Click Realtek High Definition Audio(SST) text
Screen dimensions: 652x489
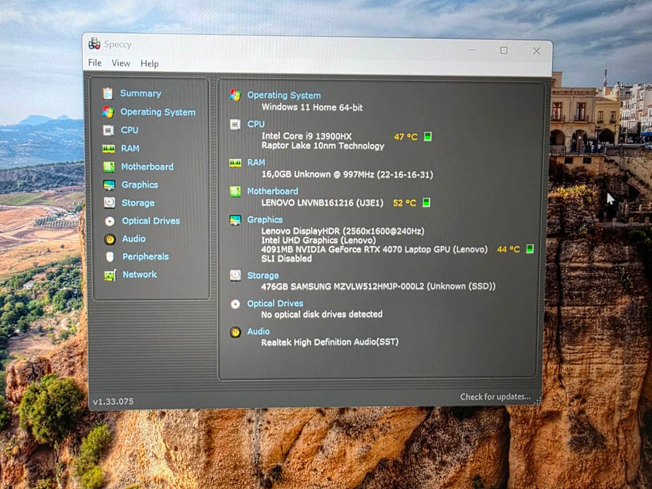pos(330,342)
